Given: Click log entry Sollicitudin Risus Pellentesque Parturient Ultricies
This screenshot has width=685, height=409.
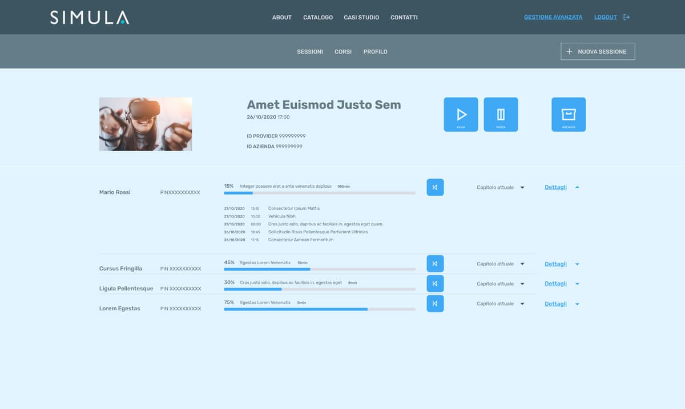Looking at the screenshot, I should pyautogui.click(x=318, y=232).
